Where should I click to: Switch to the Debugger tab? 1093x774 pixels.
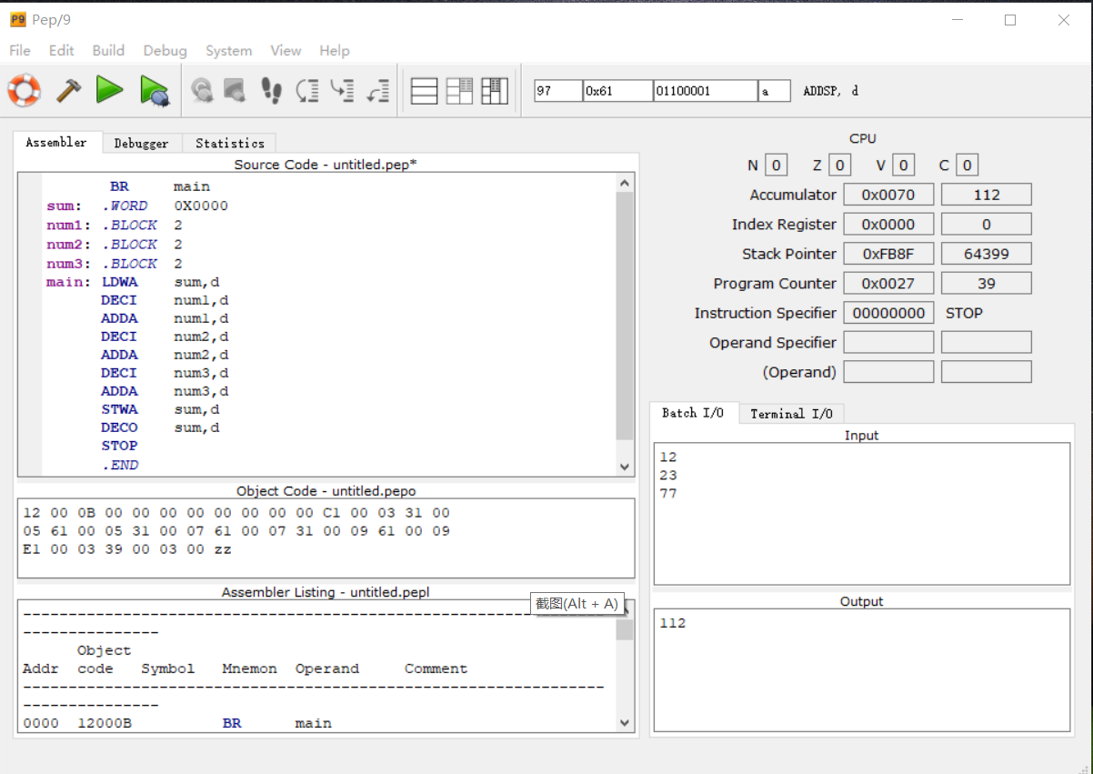(x=141, y=143)
